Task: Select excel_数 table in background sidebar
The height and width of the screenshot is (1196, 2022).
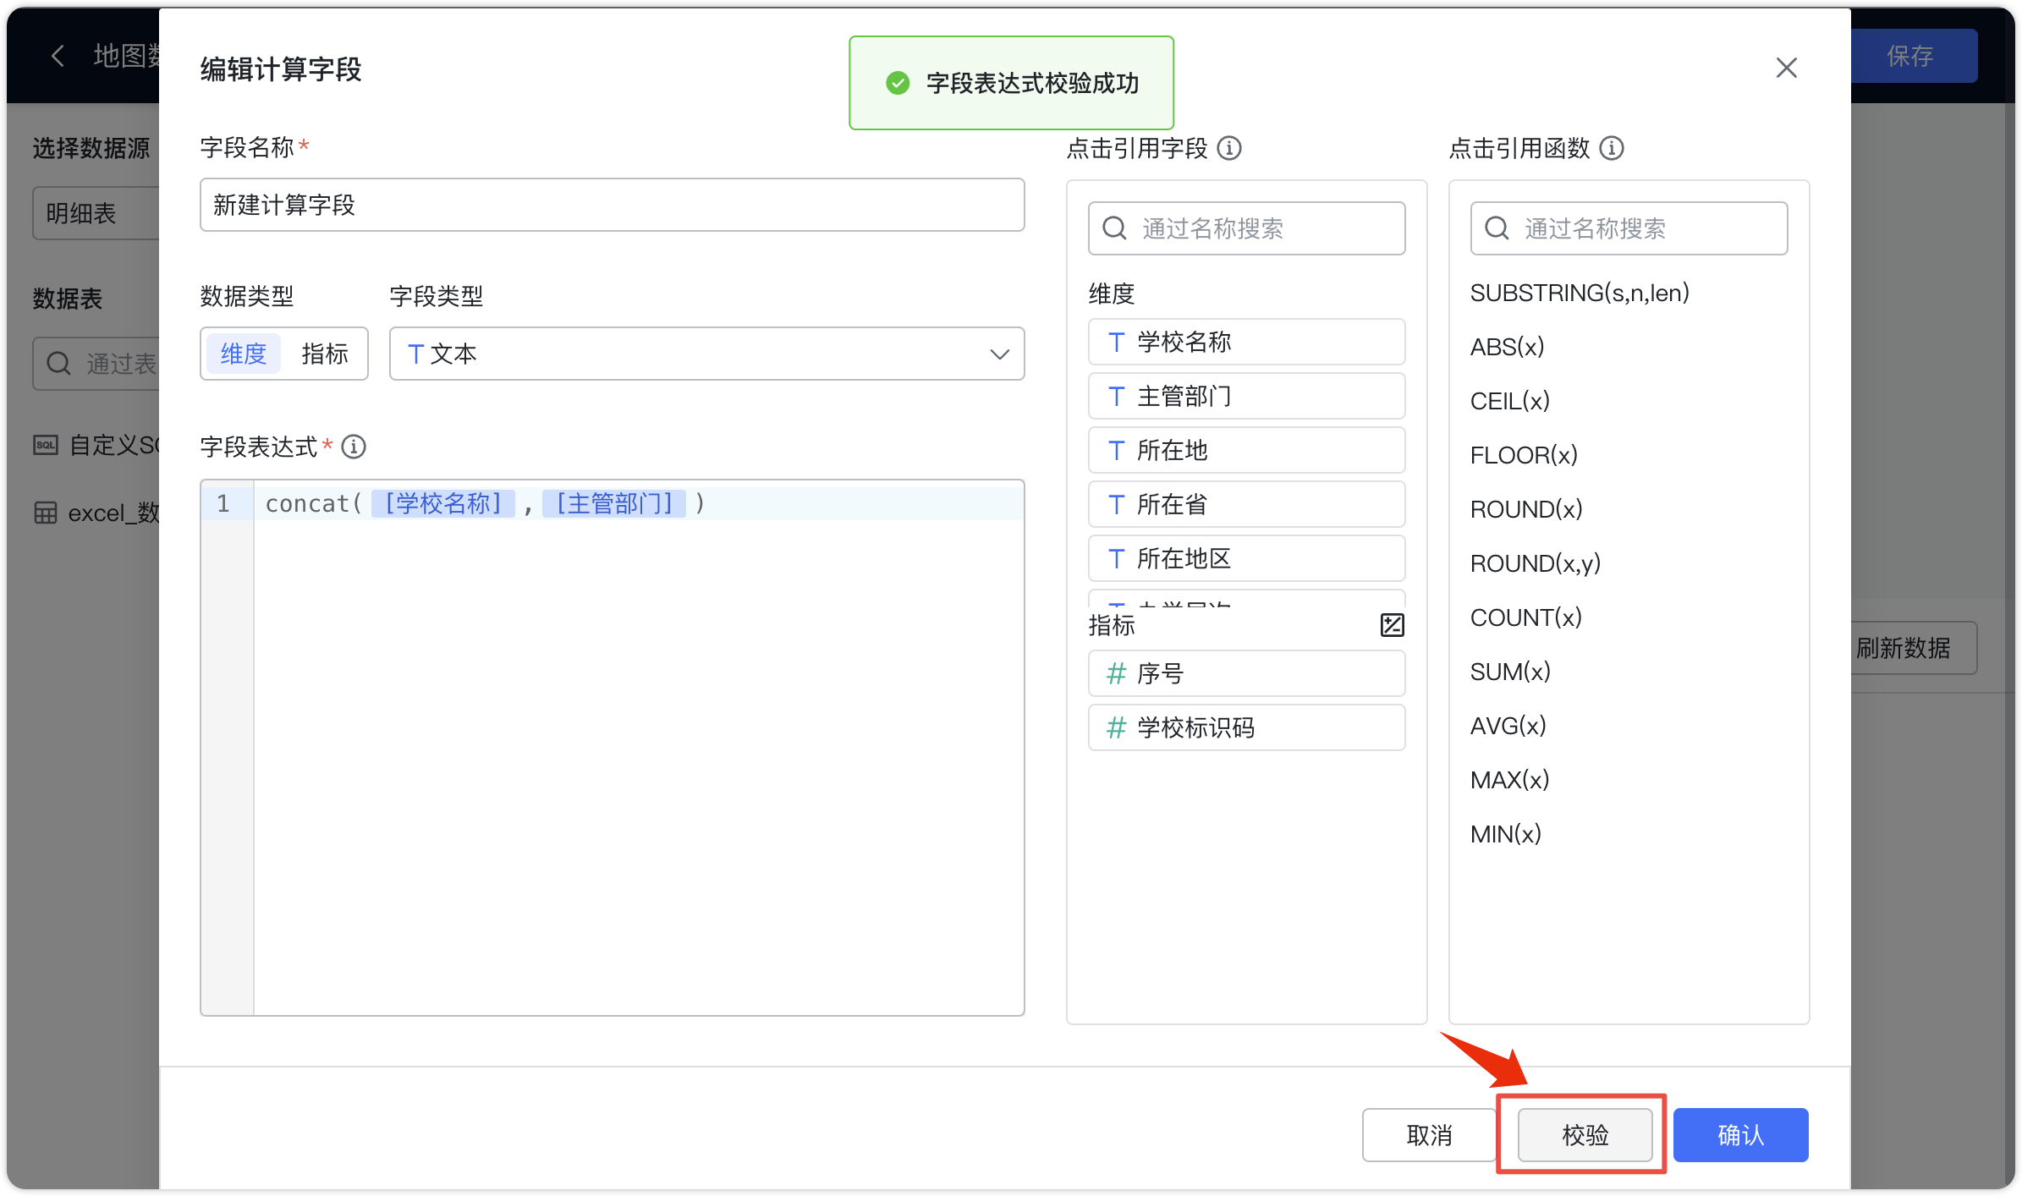Action: 96,513
